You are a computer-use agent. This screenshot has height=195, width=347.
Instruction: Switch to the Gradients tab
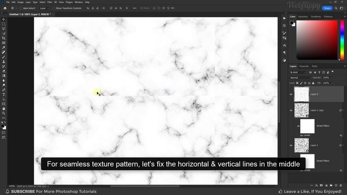click(316, 17)
